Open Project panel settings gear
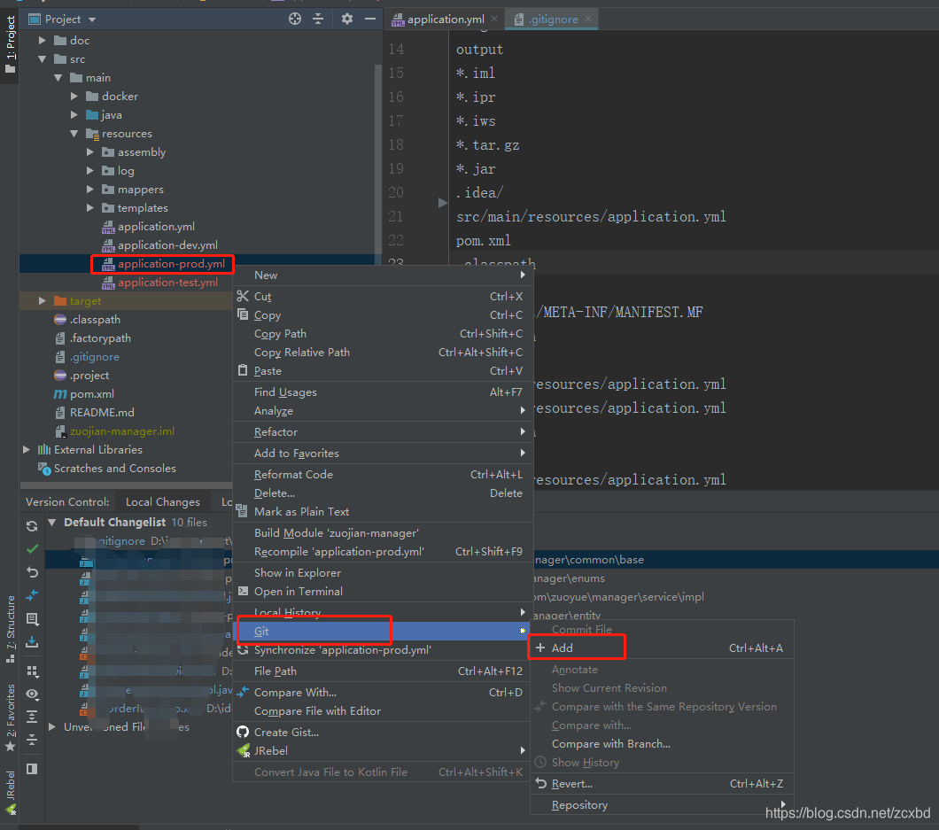 [x=346, y=19]
